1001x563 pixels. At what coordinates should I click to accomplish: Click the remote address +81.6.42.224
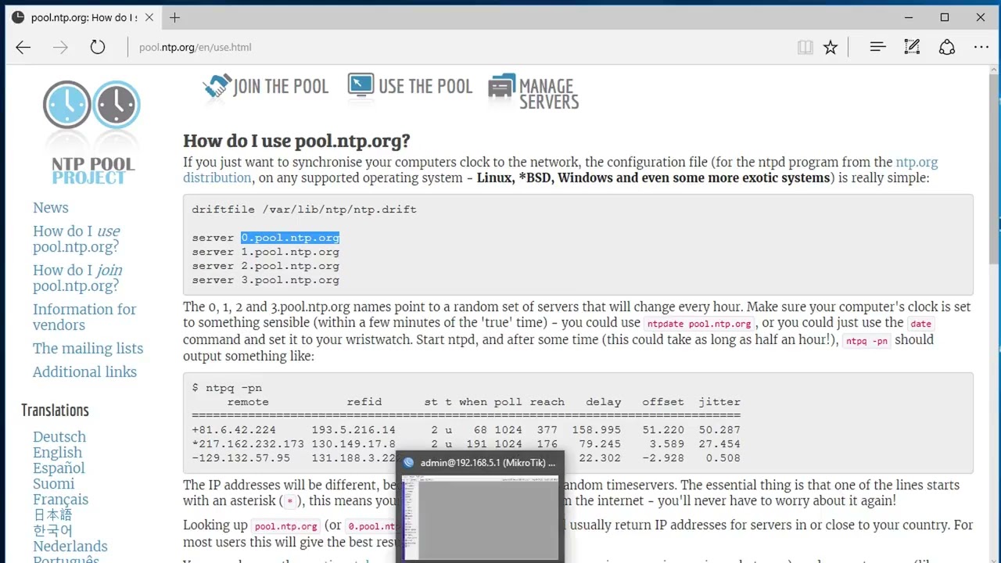coord(234,430)
